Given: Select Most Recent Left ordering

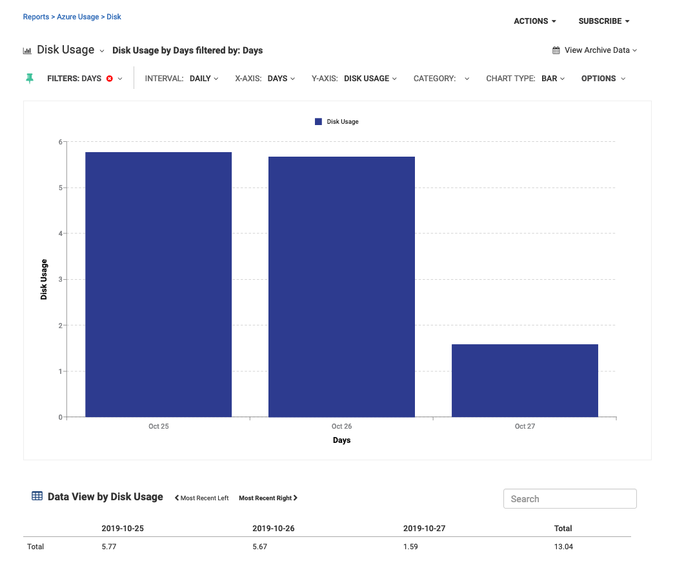Looking at the screenshot, I should click(201, 498).
